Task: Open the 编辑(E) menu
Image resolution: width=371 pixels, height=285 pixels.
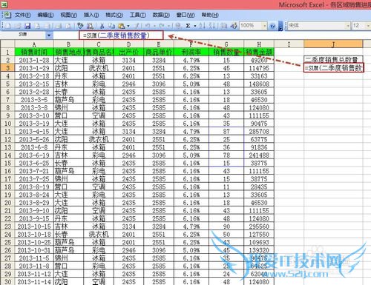Action: click(45, 15)
